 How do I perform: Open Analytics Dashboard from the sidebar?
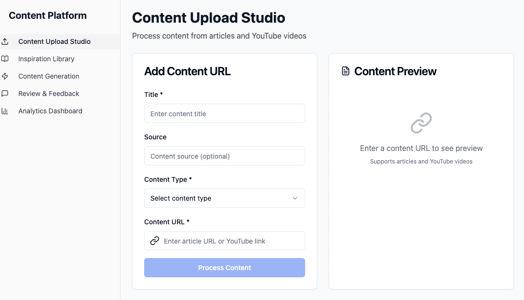click(60, 111)
